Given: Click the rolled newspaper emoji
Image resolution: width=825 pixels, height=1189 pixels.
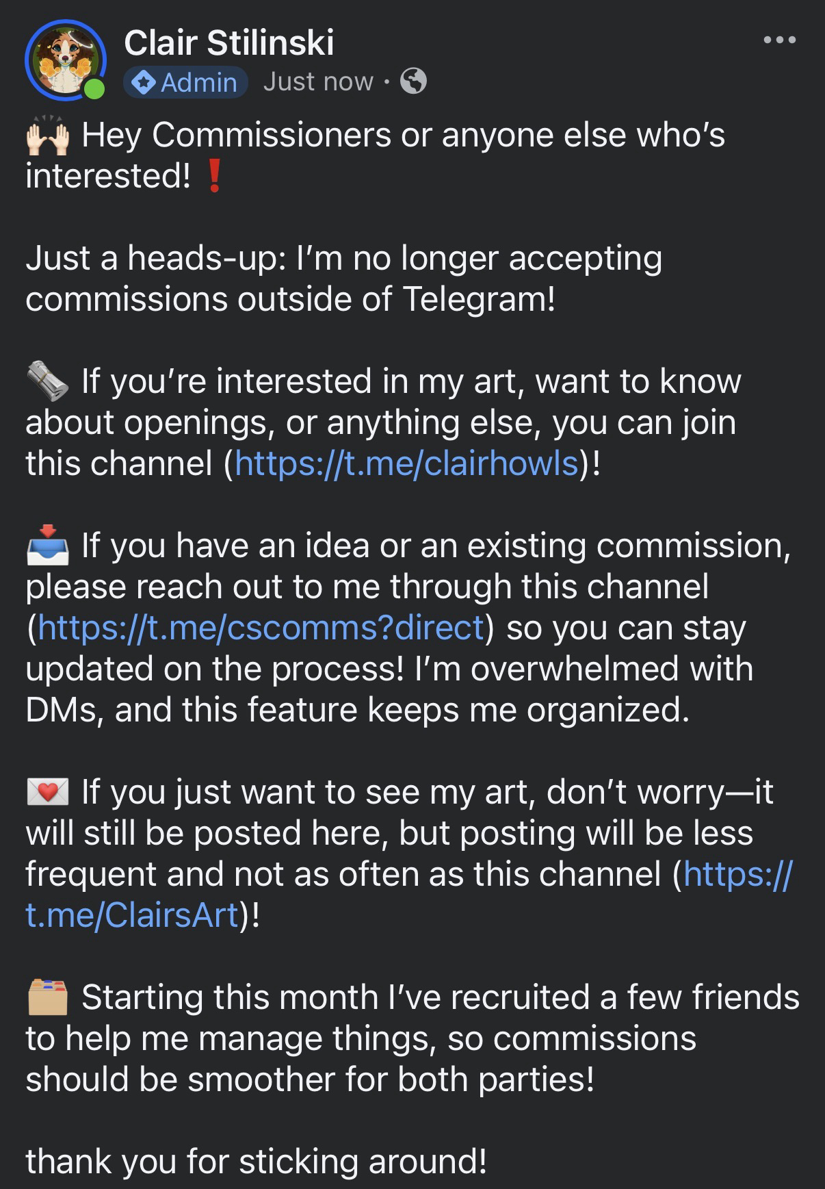Looking at the screenshot, I should point(47,382).
